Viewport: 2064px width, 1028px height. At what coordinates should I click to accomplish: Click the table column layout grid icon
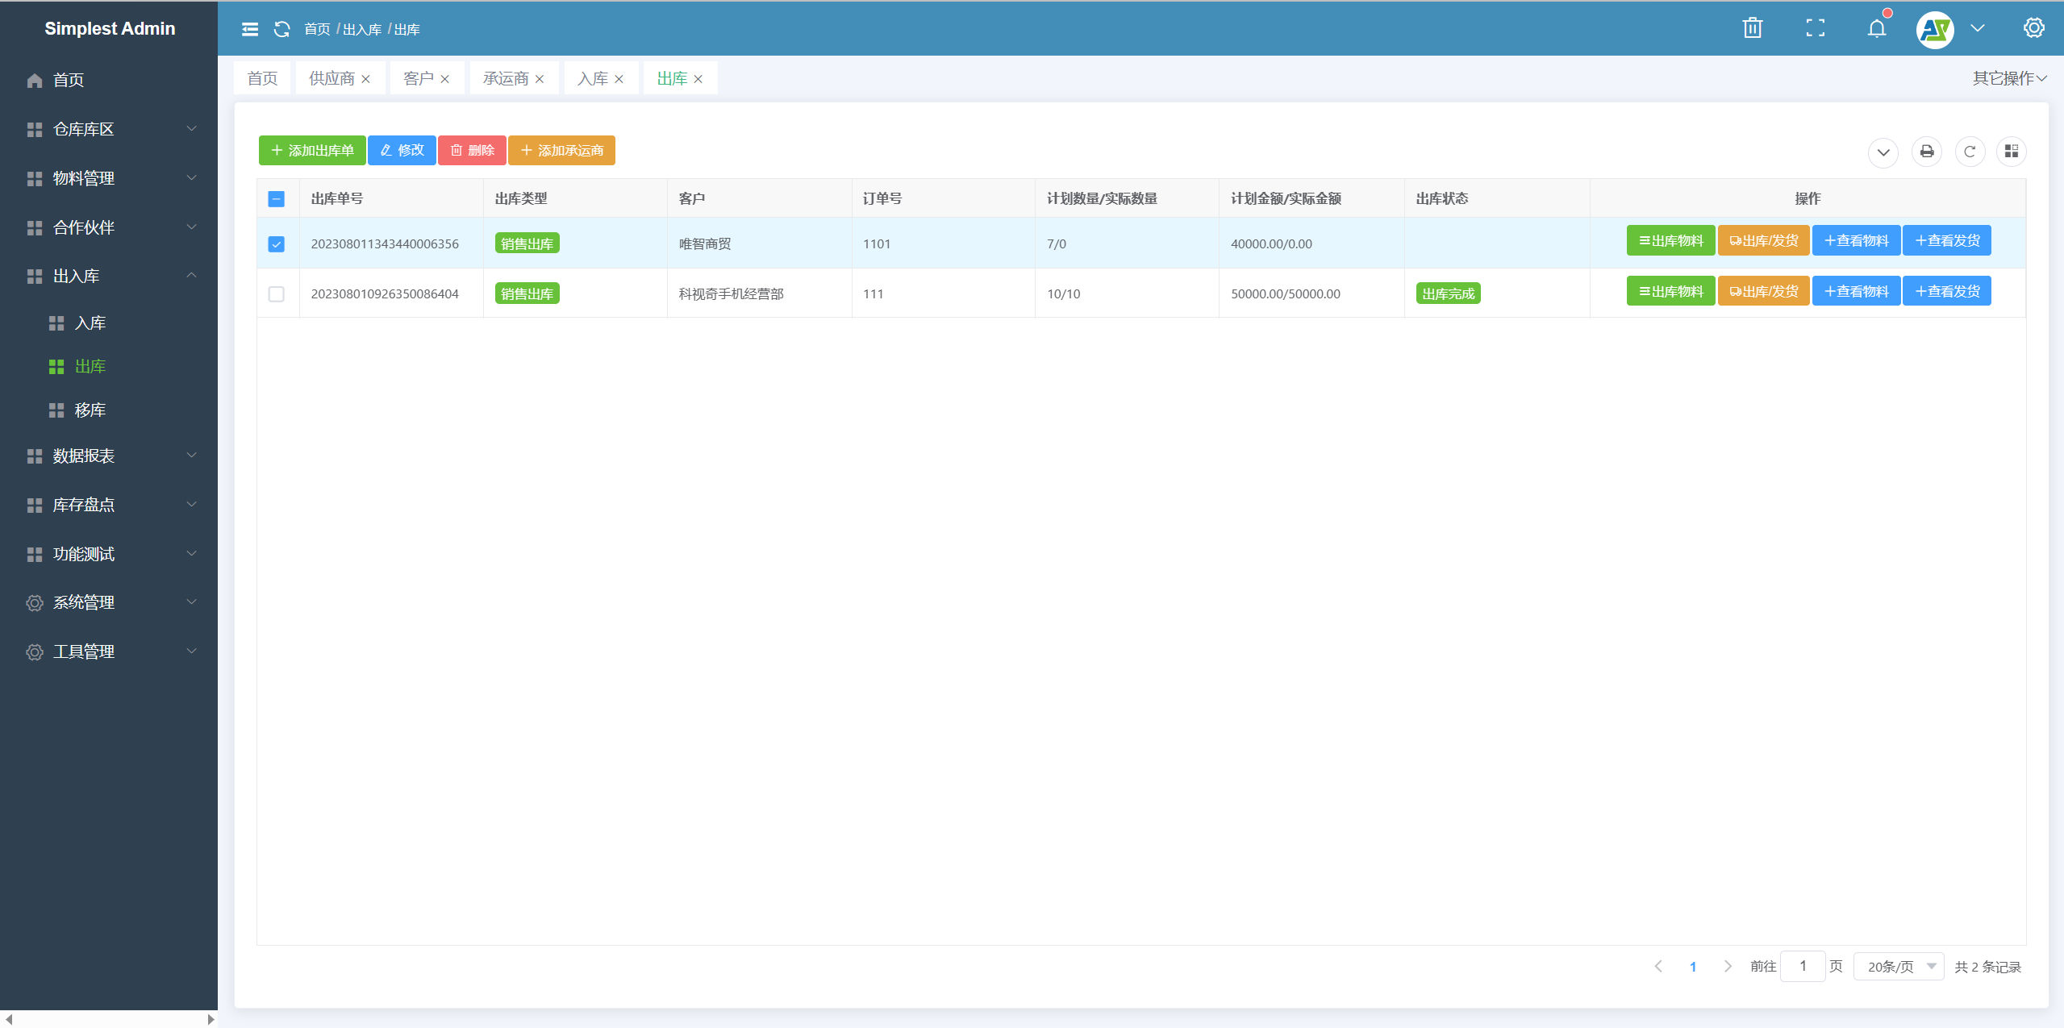(x=2011, y=152)
